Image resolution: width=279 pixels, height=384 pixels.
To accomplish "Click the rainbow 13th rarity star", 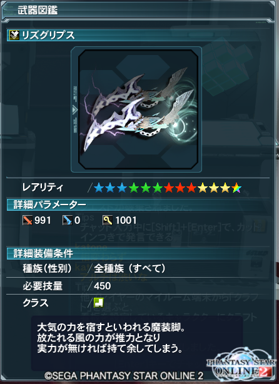I will pyautogui.click(x=236, y=188).
